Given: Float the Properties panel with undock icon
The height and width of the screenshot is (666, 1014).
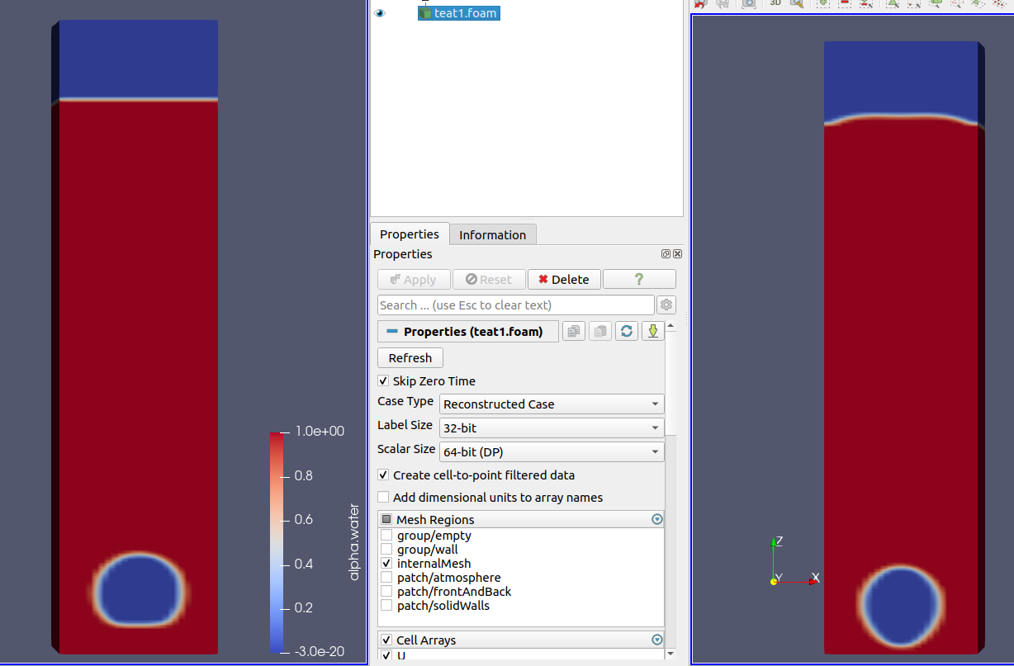Looking at the screenshot, I should pyautogui.click(x=666, y=254).
